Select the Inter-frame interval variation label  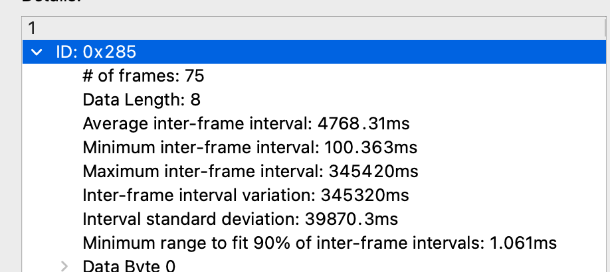199,196
